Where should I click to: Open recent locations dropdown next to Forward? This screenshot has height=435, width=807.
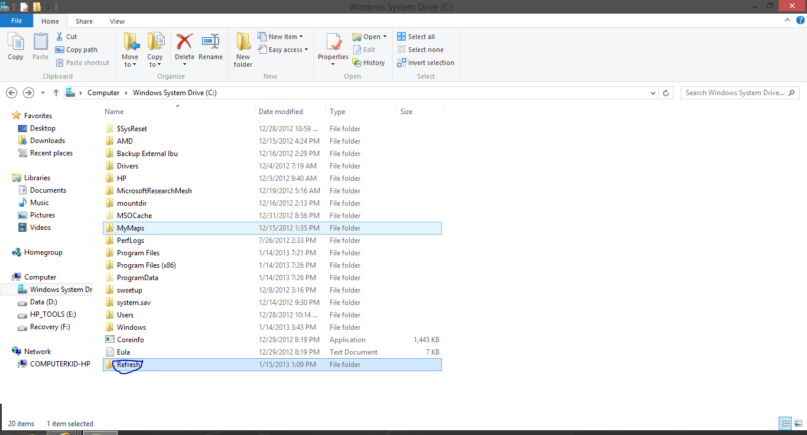pos(43,93)
